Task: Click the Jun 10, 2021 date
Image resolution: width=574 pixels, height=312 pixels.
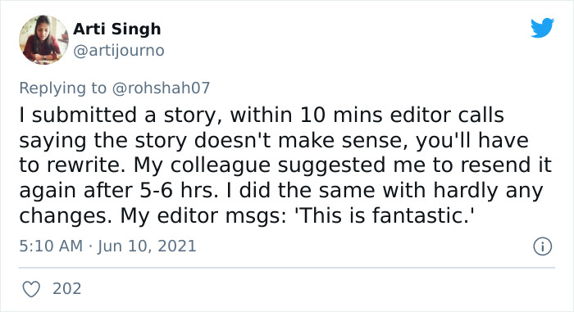Action: pyautogui.click(x=147, y=246)
